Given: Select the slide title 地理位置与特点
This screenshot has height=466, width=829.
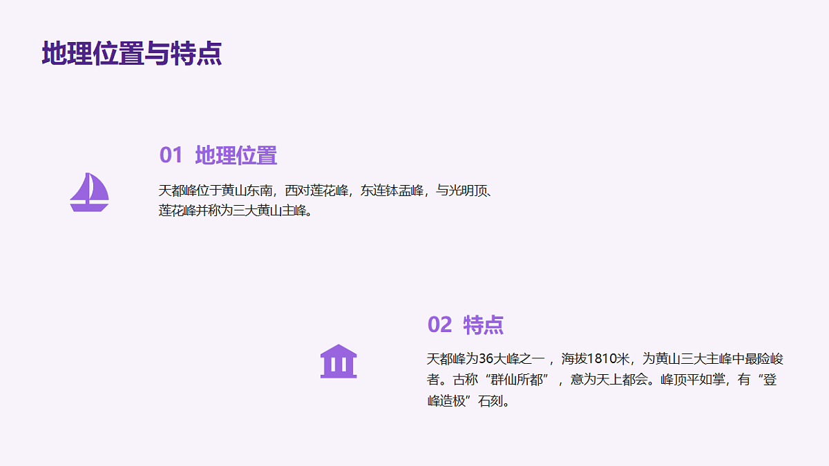Looking at the screenshot, I should (x=132, y=53).
